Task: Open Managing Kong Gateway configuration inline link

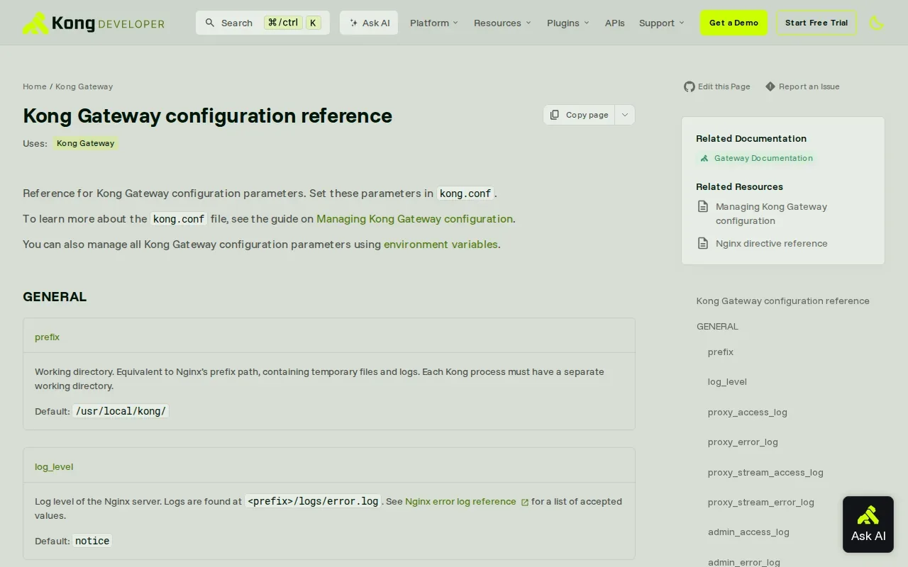Action: (414, 218)
